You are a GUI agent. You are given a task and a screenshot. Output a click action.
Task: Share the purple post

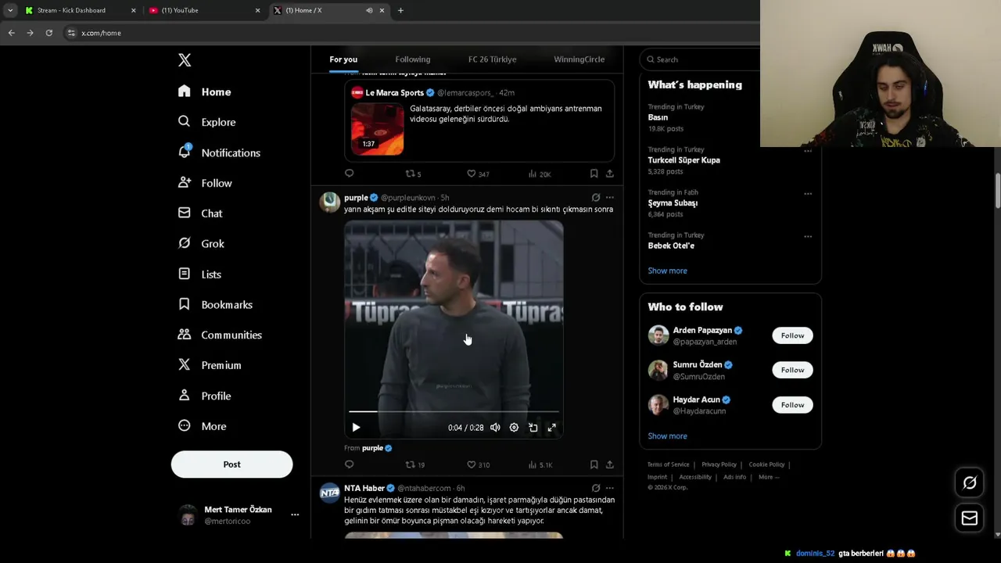click(x=610, y=464)
